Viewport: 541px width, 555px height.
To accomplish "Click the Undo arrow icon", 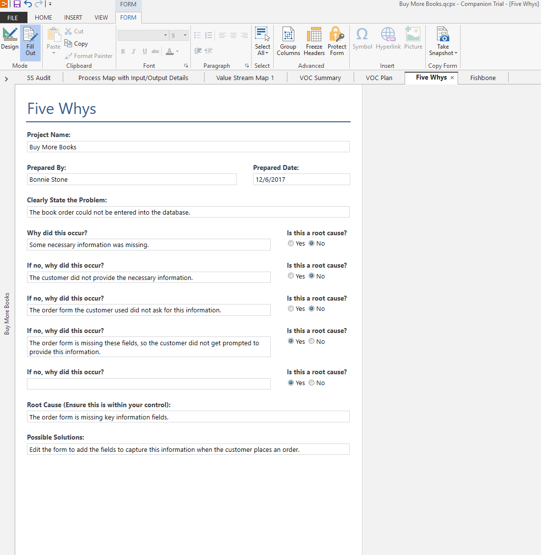I will (x=28, y=4).
